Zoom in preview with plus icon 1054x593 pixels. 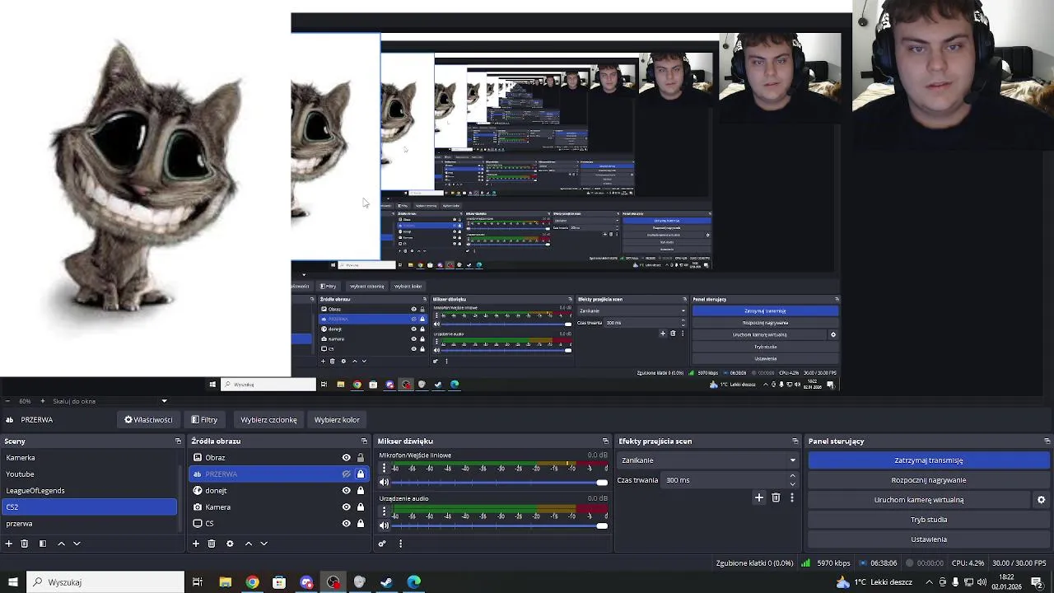43,401
